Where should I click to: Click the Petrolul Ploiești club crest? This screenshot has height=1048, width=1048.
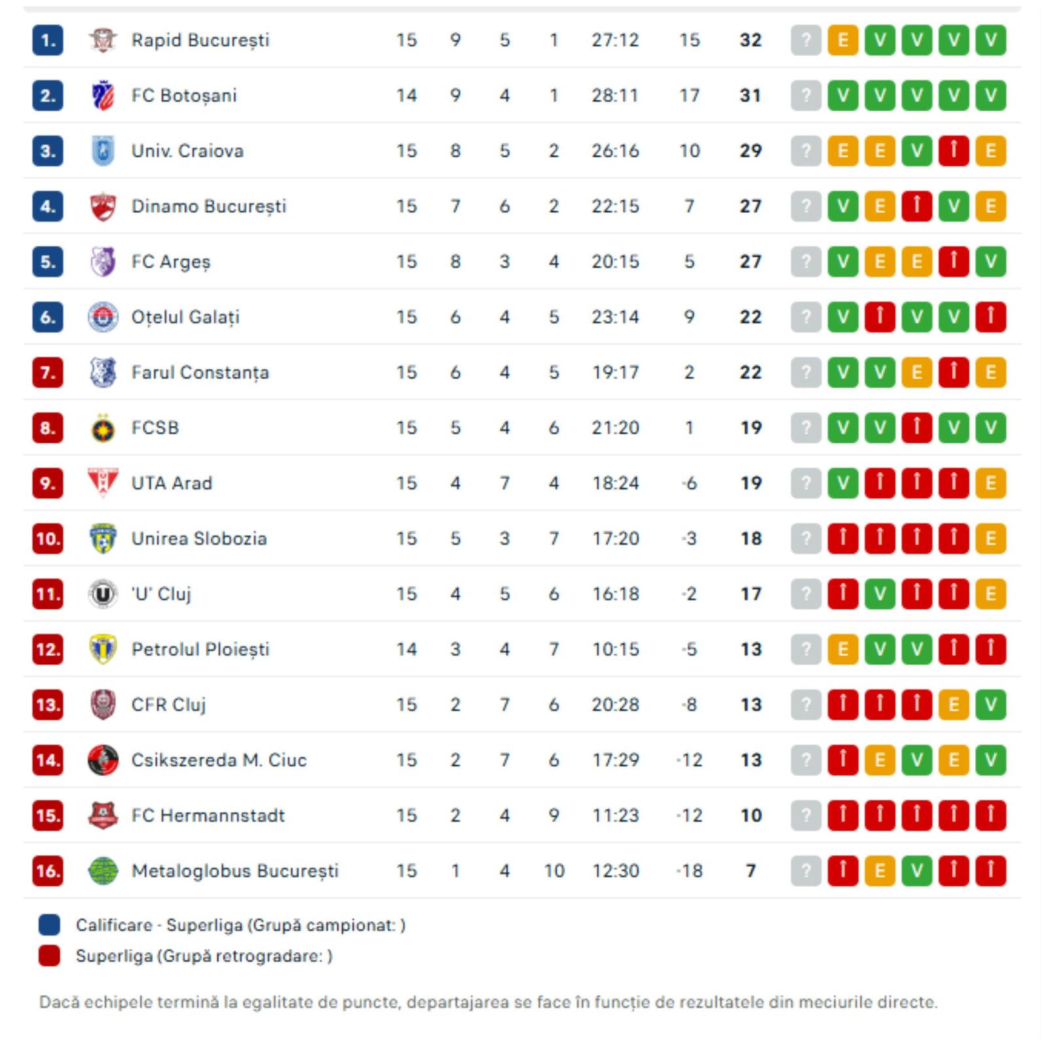103,650
